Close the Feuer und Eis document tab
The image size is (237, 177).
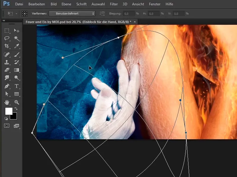[x=135, y=22]
